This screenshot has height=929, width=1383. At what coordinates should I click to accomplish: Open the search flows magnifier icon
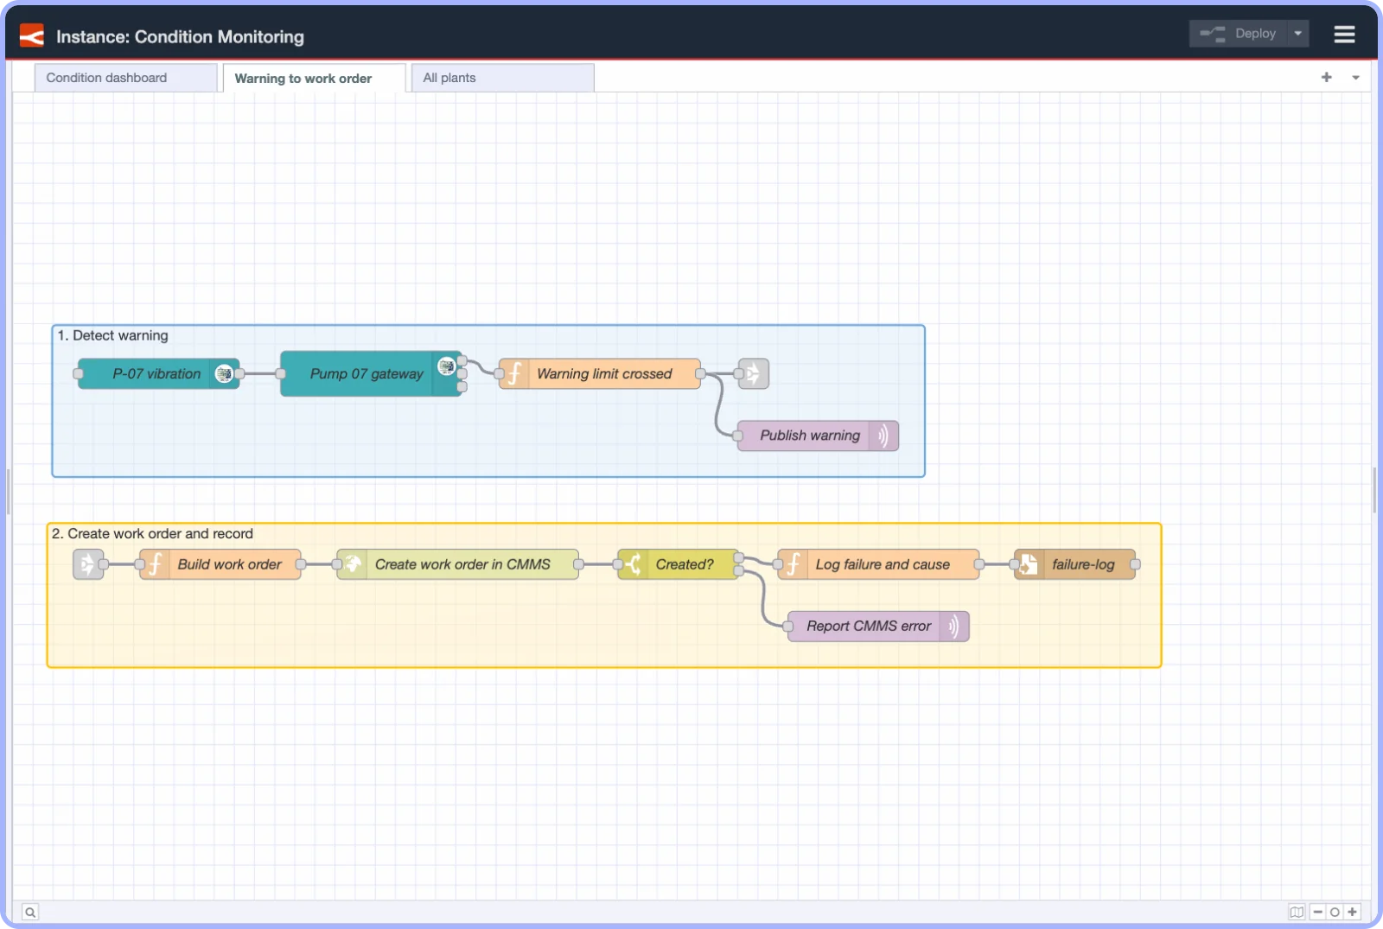point(30,912)
